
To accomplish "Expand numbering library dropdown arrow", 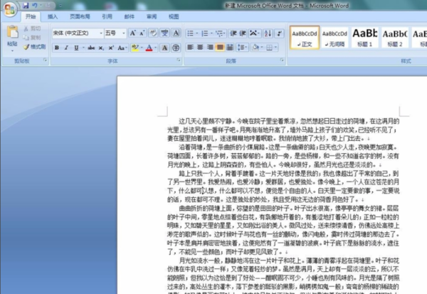I will point(211,33).
